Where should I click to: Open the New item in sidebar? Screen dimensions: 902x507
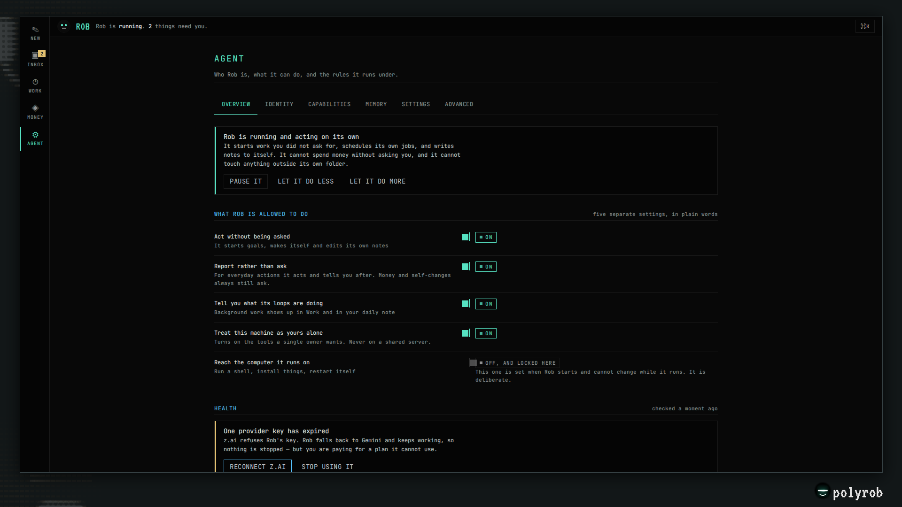pyautogui.click(x=35, y=33)
